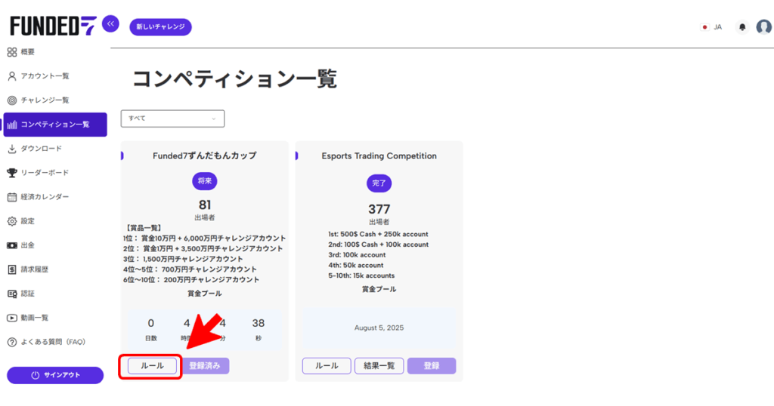Click countdown days value 0
This screenshot has height=406, width=774.
click(x=151, y=323)
